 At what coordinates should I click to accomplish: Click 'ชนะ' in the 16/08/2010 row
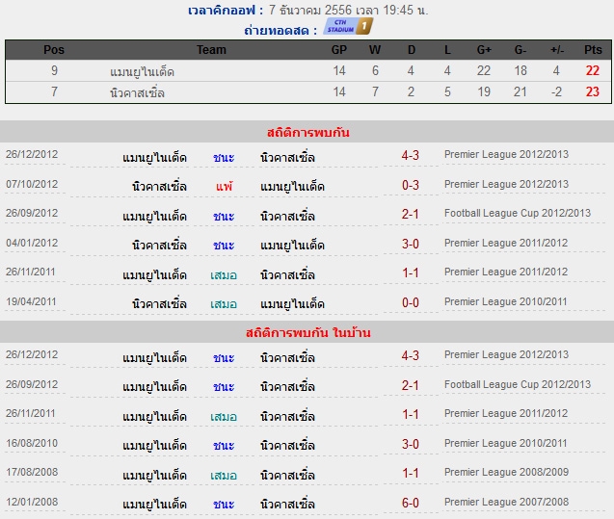tap(224, 446)
